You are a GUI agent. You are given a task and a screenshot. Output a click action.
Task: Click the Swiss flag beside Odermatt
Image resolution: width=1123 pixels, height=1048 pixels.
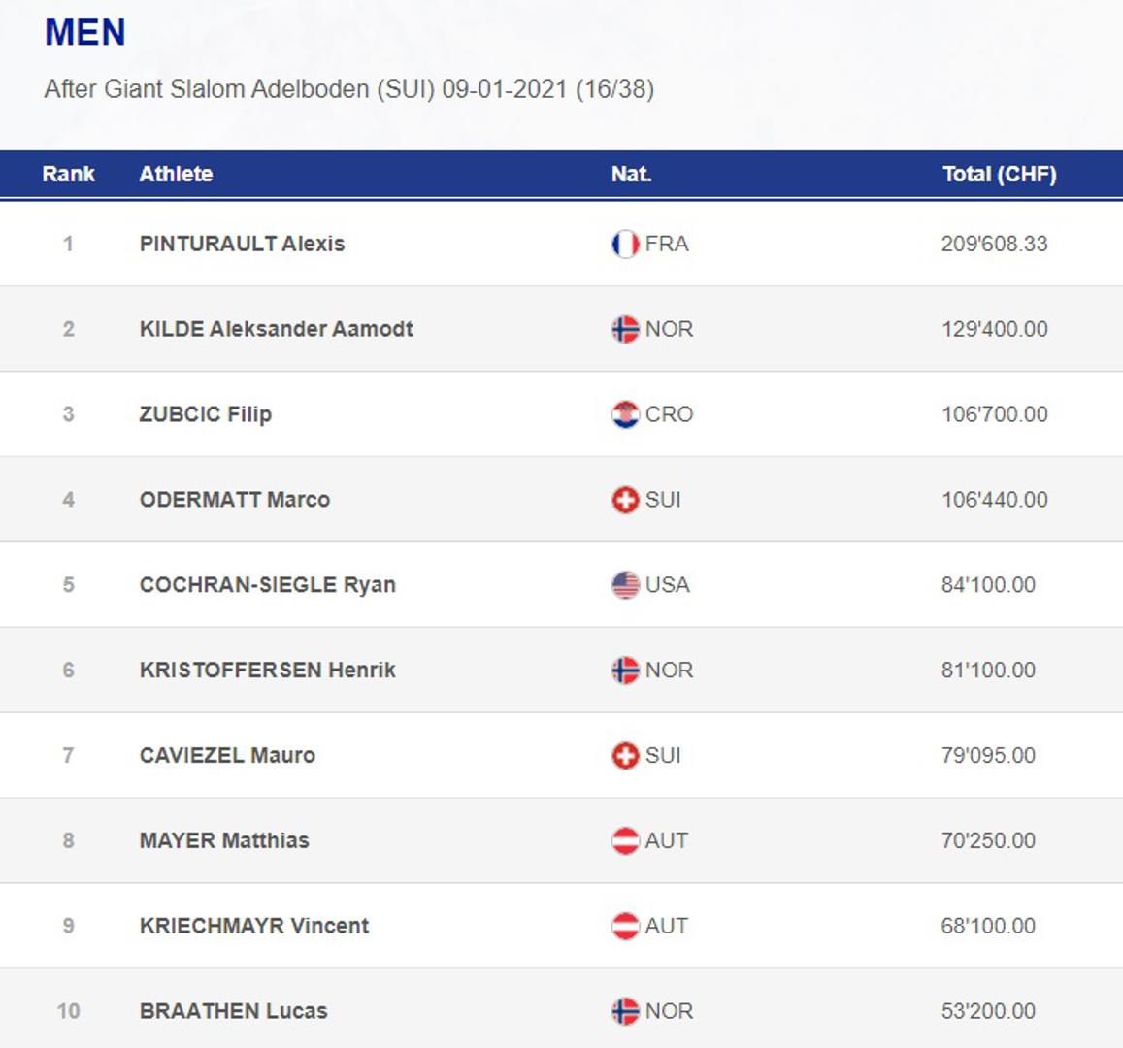click(x=625, y=500)
